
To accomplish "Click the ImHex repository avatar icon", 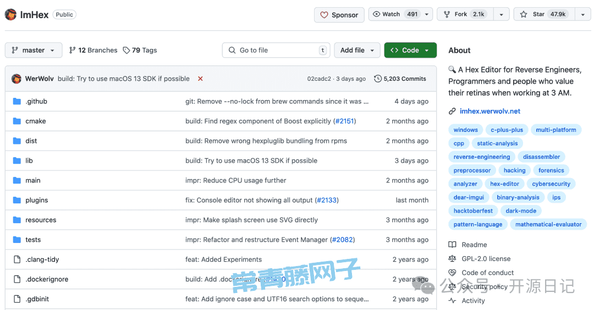I will pos(10,14).
